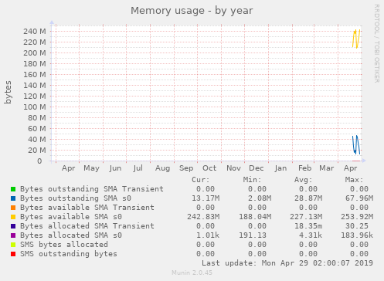Click the 240 M y-axis tick label
Viewport: 384px width, 281px height.
(35, 32)
